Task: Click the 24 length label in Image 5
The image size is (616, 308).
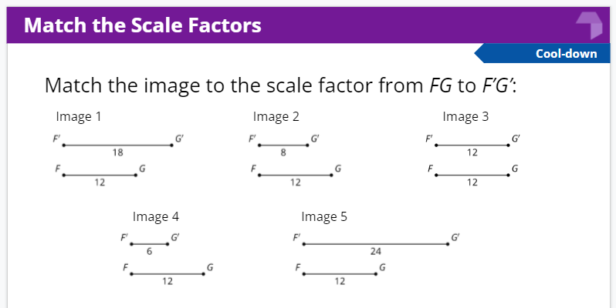Action: coord(376,251)
